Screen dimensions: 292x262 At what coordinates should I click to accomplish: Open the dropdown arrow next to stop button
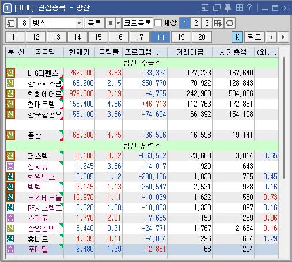[119, 23]
